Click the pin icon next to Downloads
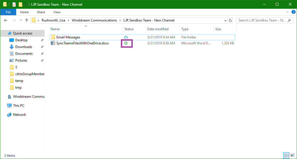 [42, 47]
